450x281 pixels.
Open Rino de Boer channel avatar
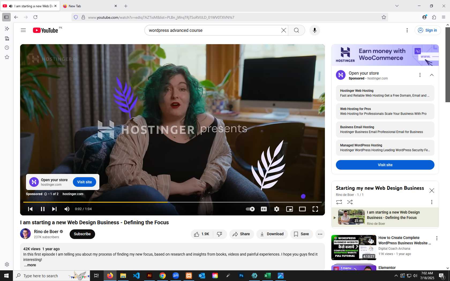(25, 234)
